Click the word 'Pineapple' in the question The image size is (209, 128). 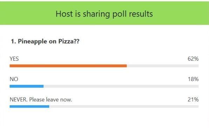coord(32,41)
